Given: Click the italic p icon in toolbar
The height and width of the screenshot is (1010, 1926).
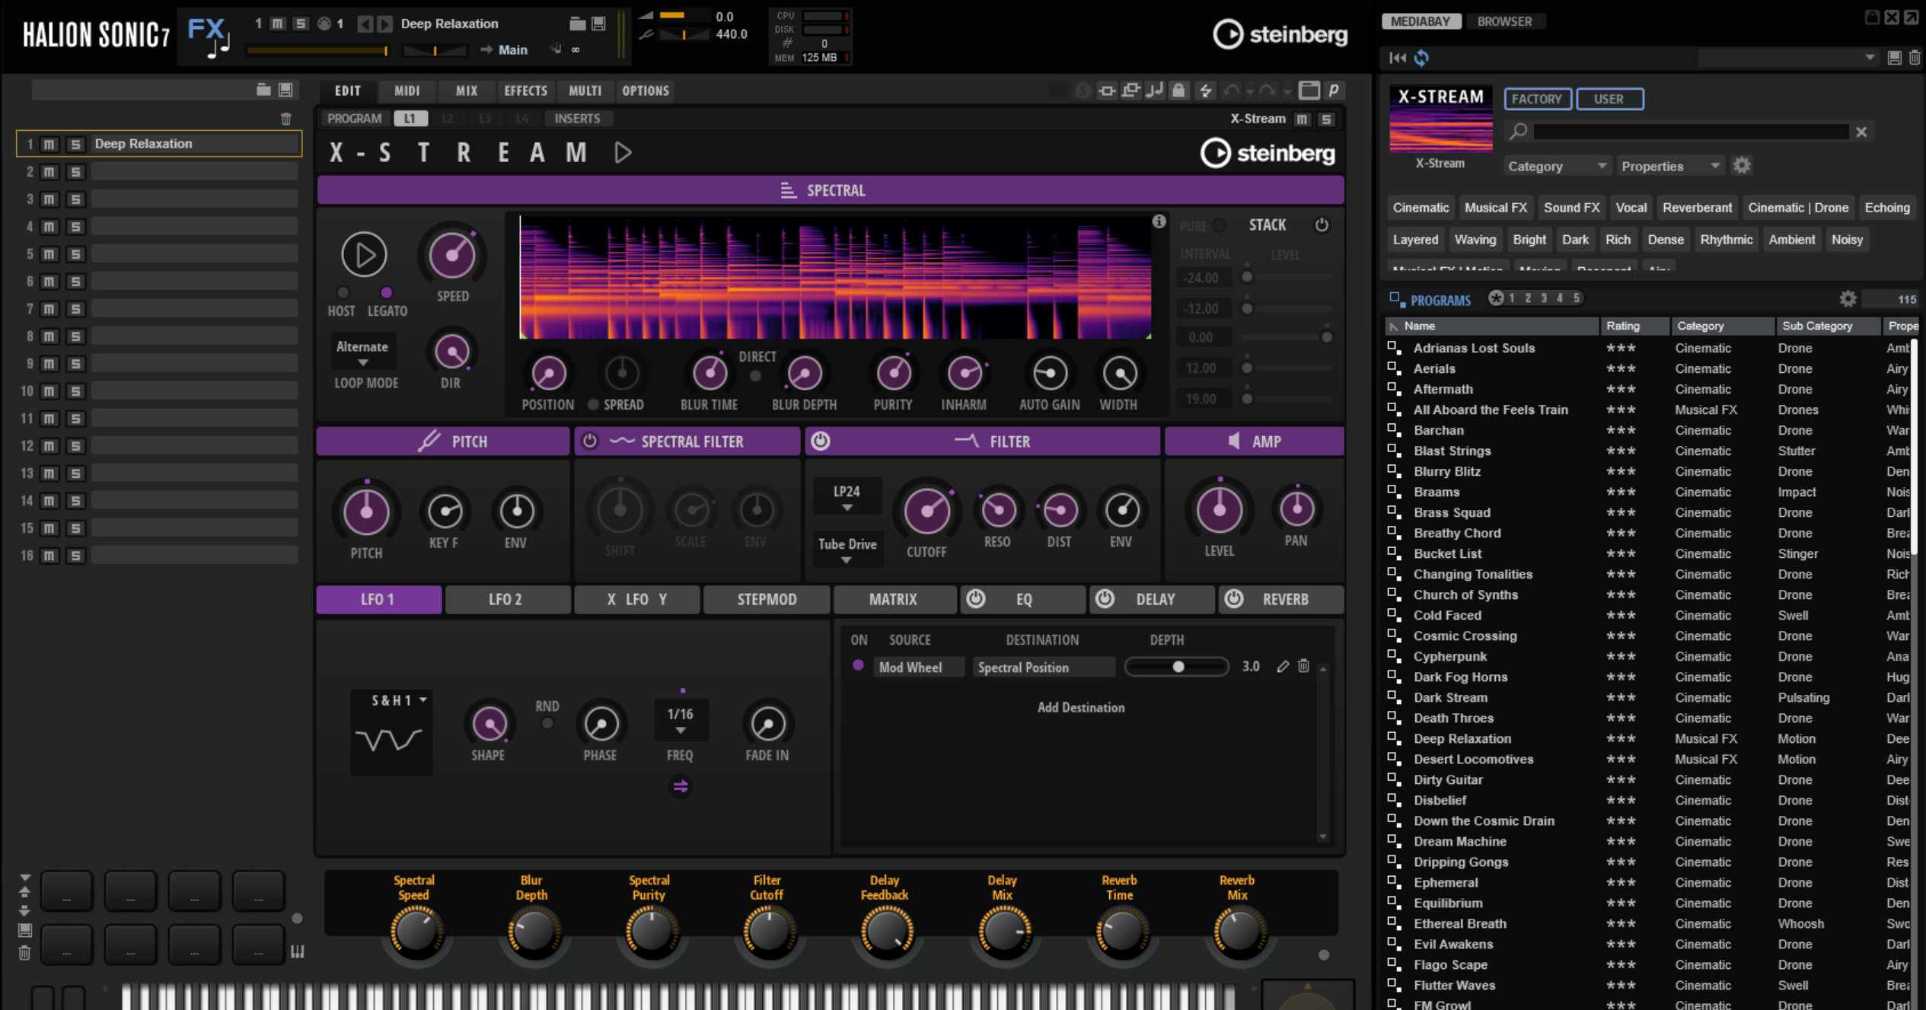Looking at the screenshot, I should (1334, 91).
